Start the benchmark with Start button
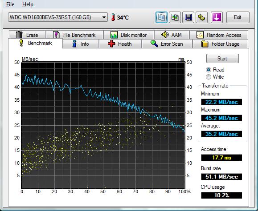 tap(222, 58)
